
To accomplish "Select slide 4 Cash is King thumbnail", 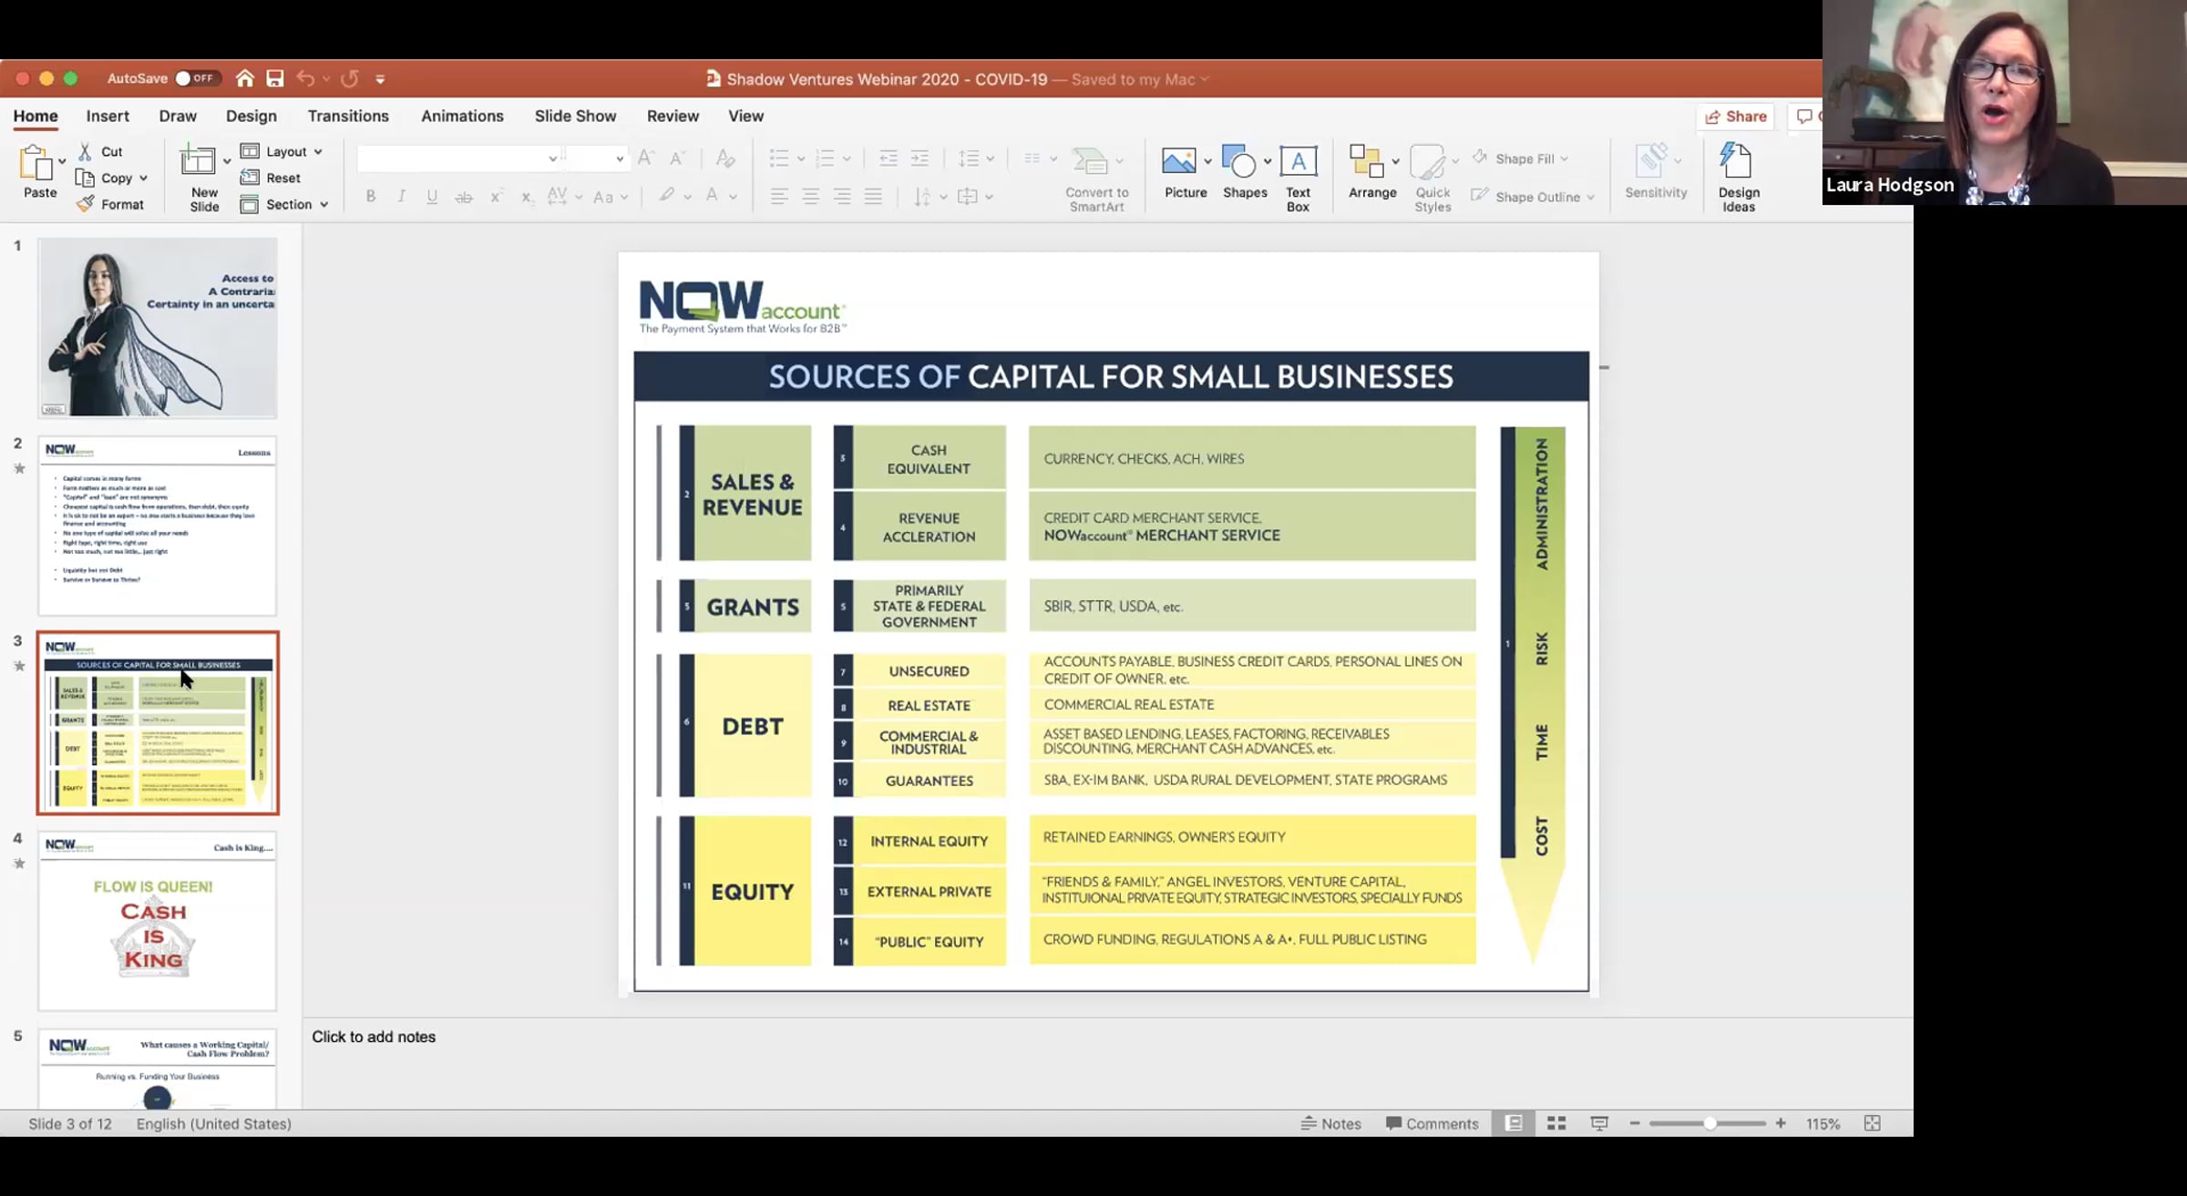I will 157,920.
